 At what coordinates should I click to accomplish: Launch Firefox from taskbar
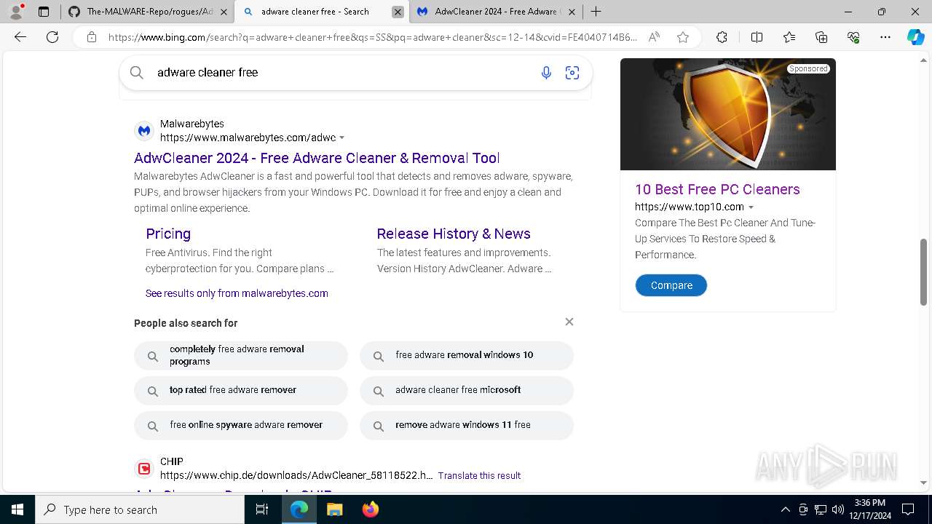[x=371, y=509]
